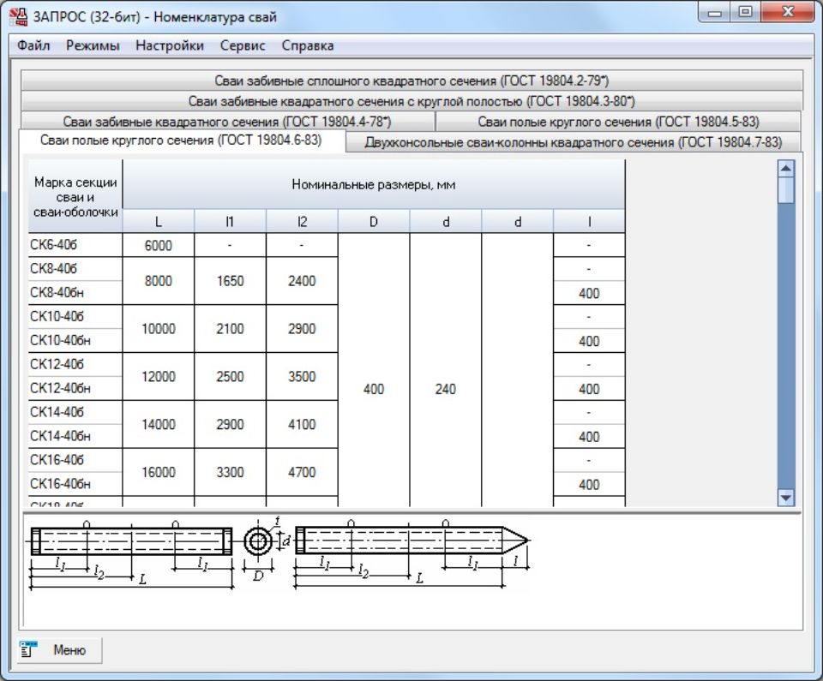Open the Справка menu

coord(308,45)
